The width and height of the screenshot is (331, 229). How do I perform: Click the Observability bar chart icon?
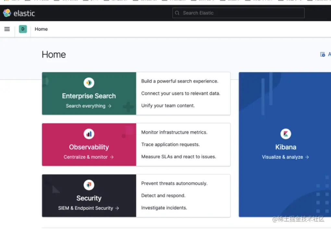tap(89, 134)
